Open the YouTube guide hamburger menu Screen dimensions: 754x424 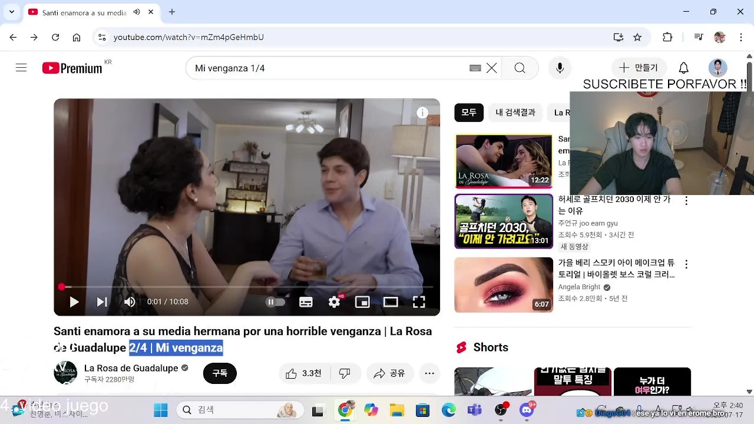21,68
